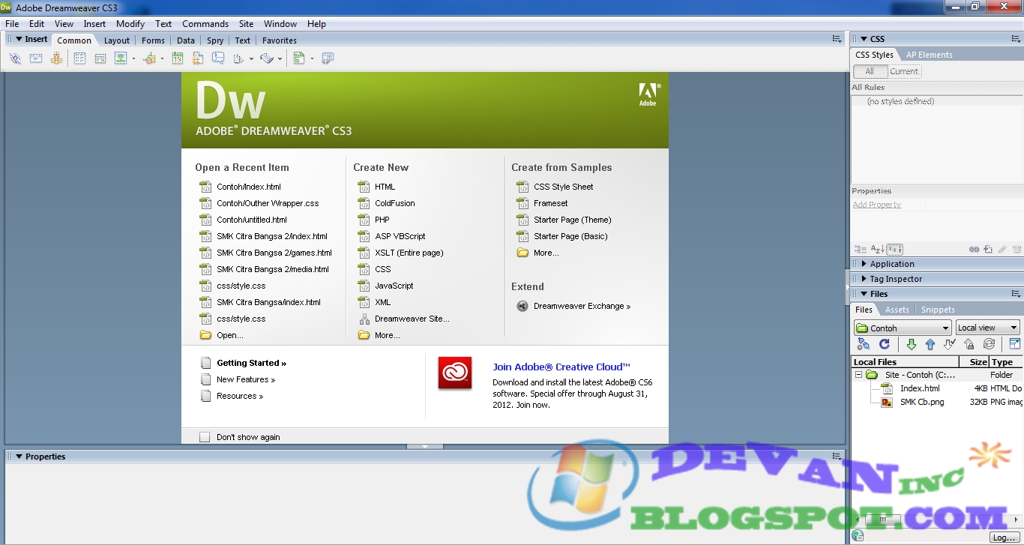The height and width of the screenshot is (545, 1024).
Task: Insert an Email Link using its toolbar icon
Action: [35, 58]
